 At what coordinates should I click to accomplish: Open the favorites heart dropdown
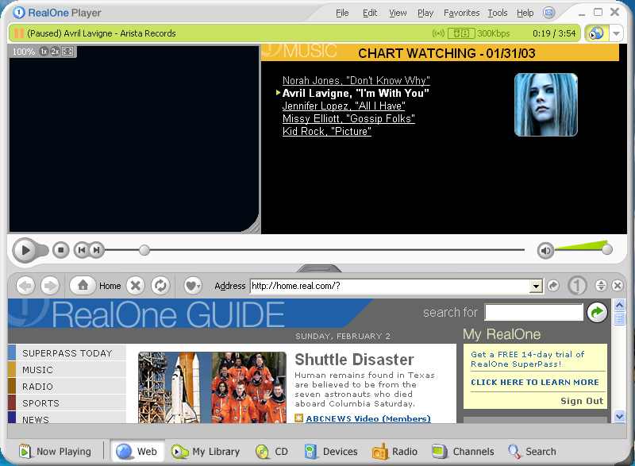coord(193,286)
